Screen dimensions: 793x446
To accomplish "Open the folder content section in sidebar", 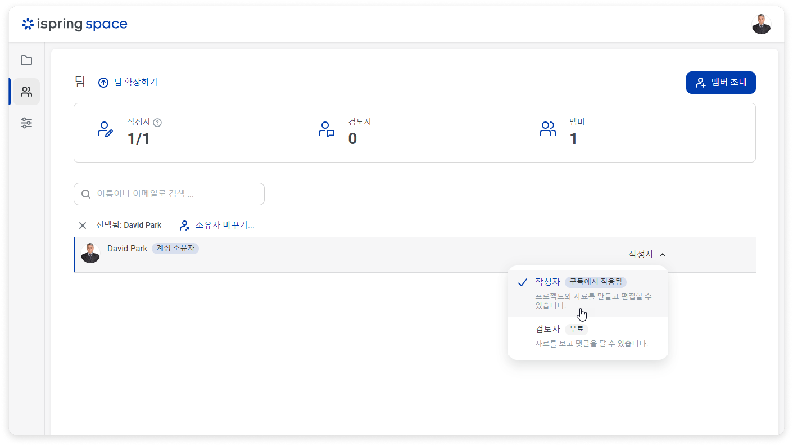I will [26, 60].
